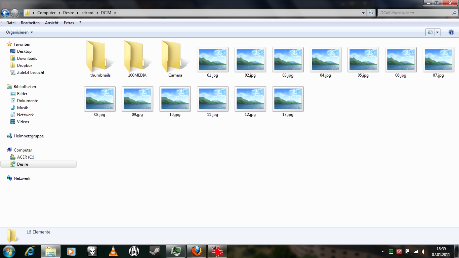Open the Help question mark icon
Viewport: 459px width, 258px height.
point(451,32)
